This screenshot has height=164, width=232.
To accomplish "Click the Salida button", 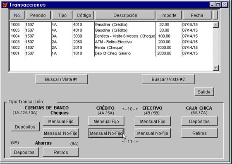I will point(204,92).
